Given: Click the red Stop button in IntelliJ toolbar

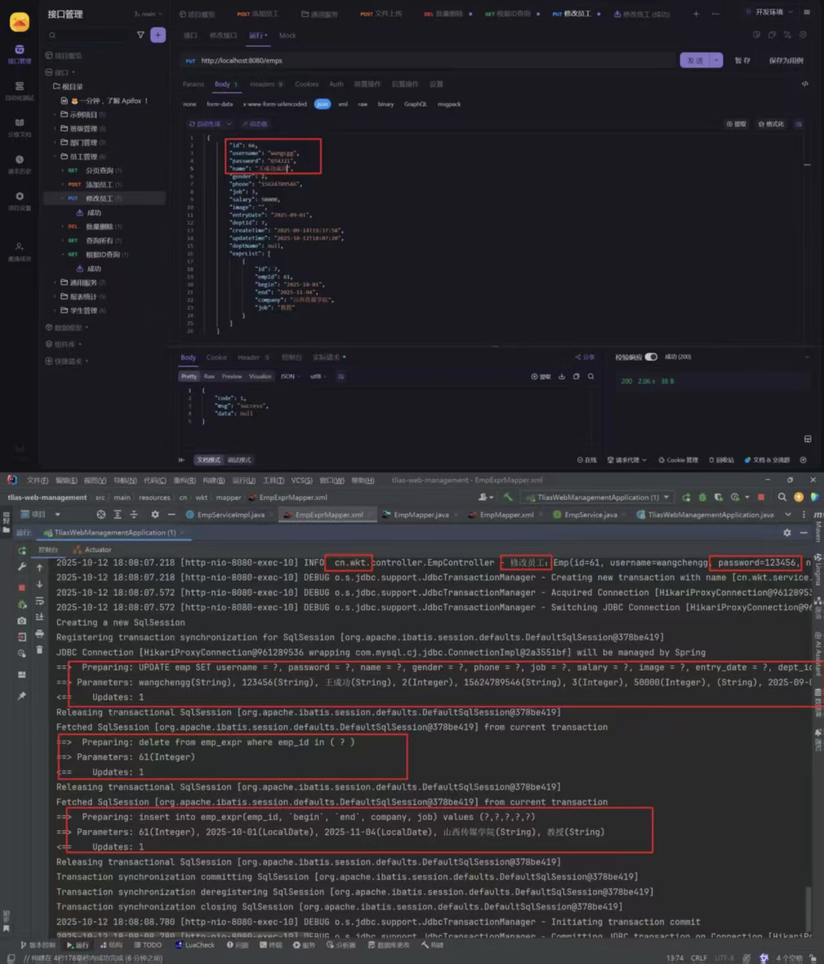Looking at the screenshot, I should [x=761, y=497].
